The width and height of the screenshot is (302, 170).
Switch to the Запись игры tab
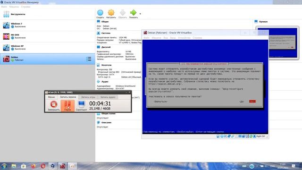(x=88, y=97)
